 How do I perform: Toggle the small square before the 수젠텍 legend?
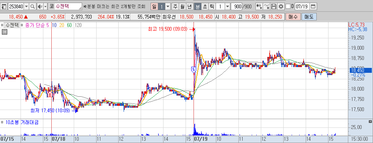(2, 25)
